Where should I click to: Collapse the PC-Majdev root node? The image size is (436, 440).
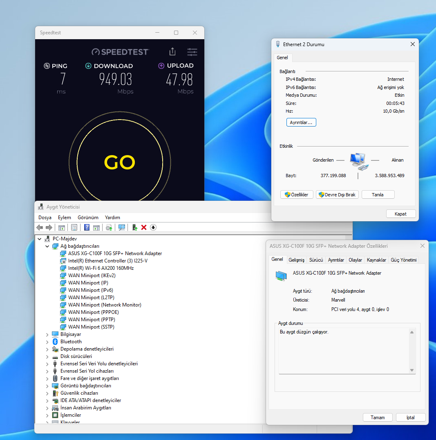coord(40,239)
